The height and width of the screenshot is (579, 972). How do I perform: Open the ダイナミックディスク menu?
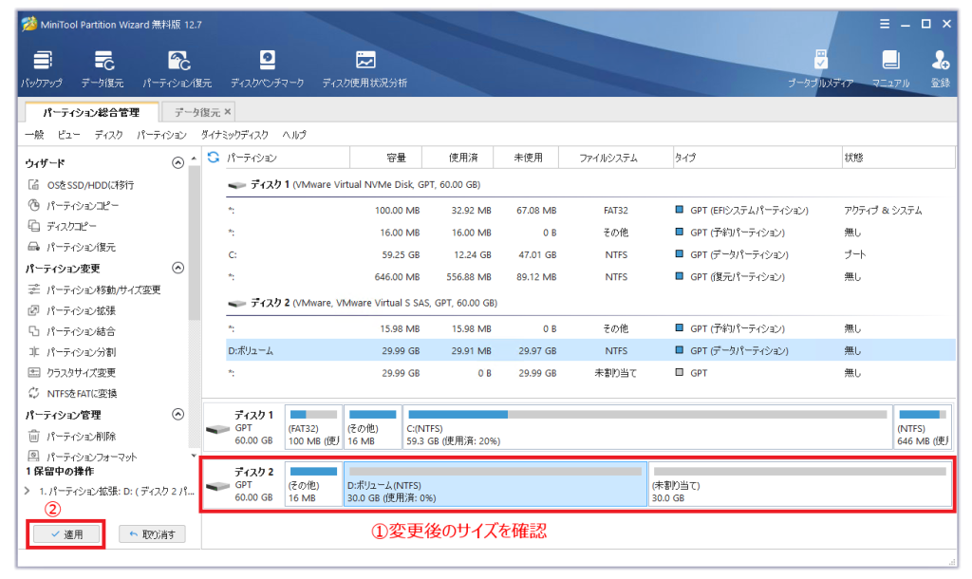pos(234,135)
